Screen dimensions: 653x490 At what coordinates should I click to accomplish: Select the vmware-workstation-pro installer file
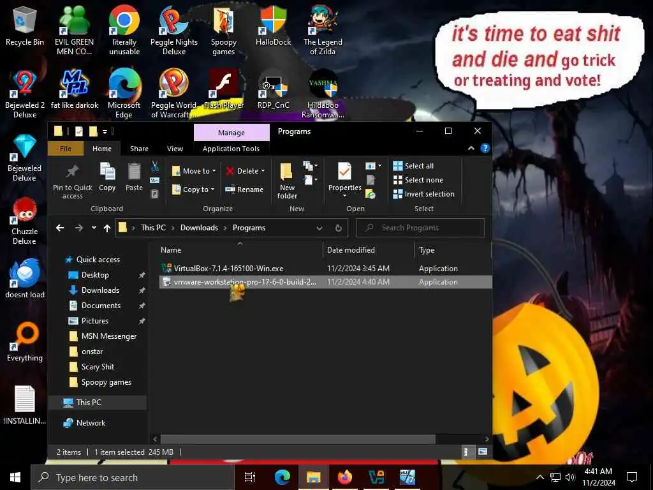325,282
